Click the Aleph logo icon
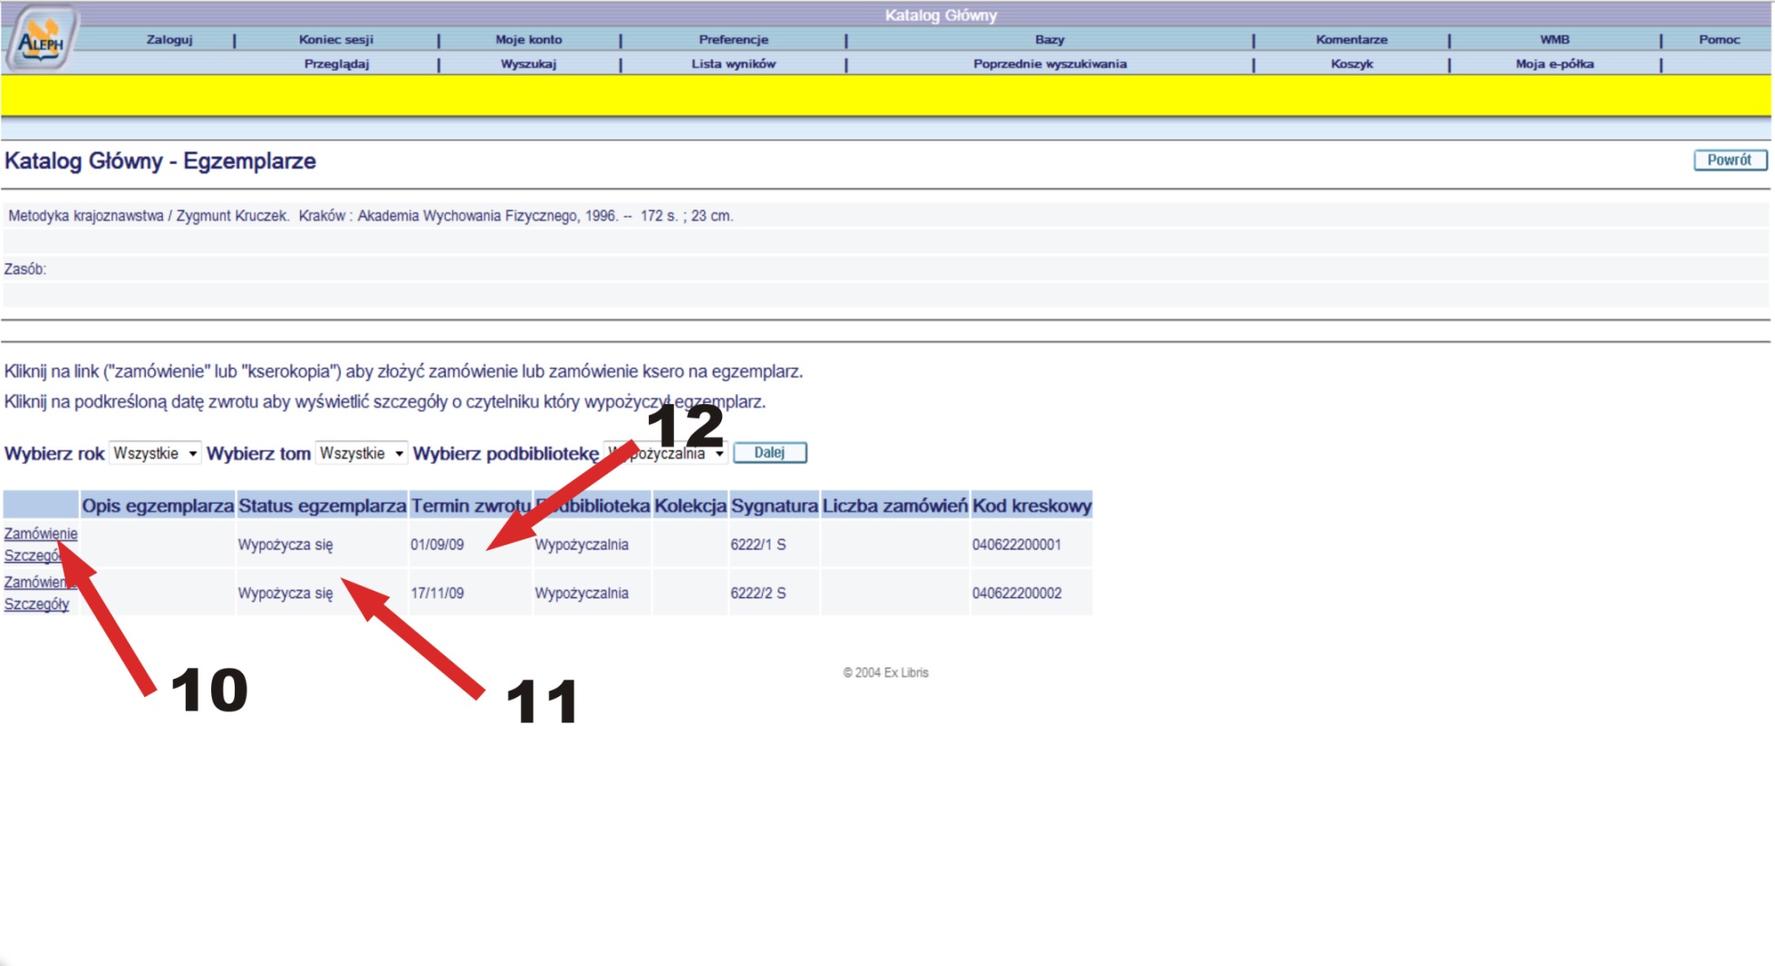The height and width of the screenshot is (966, 1775). coord(42,40)
